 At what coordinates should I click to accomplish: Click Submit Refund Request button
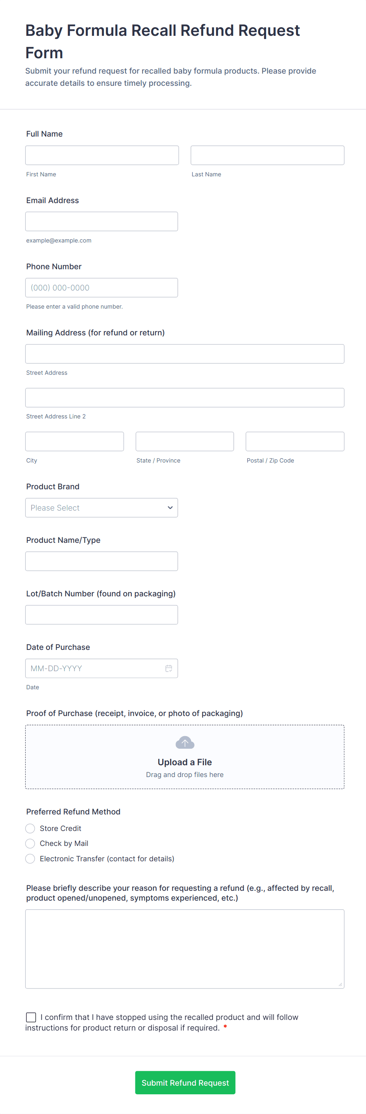(x=185, y=1083)
